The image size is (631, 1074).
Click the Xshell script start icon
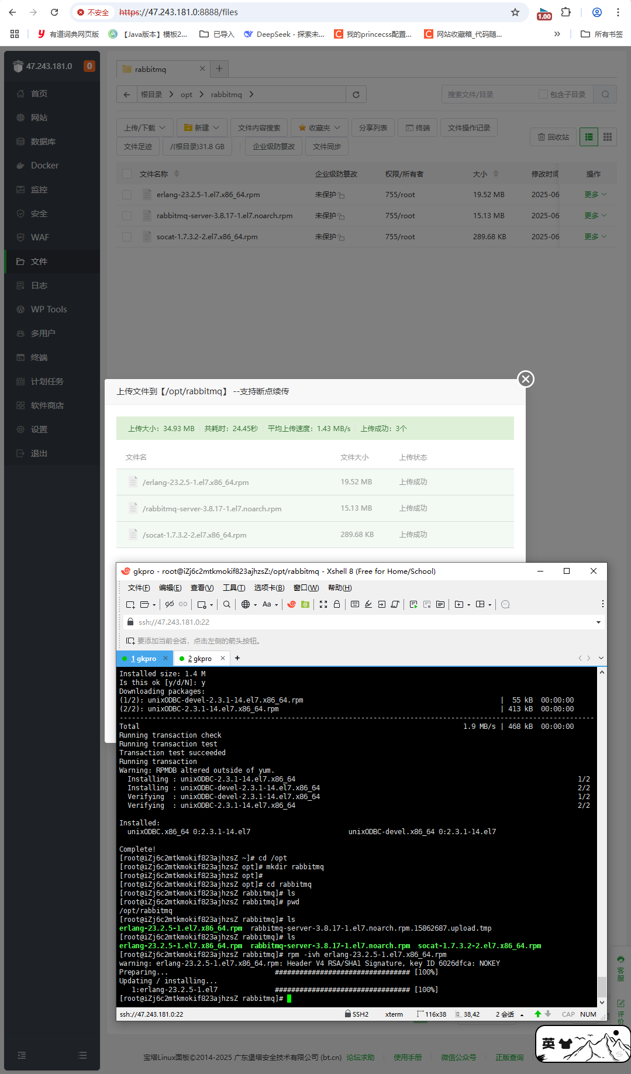point(413,604)
